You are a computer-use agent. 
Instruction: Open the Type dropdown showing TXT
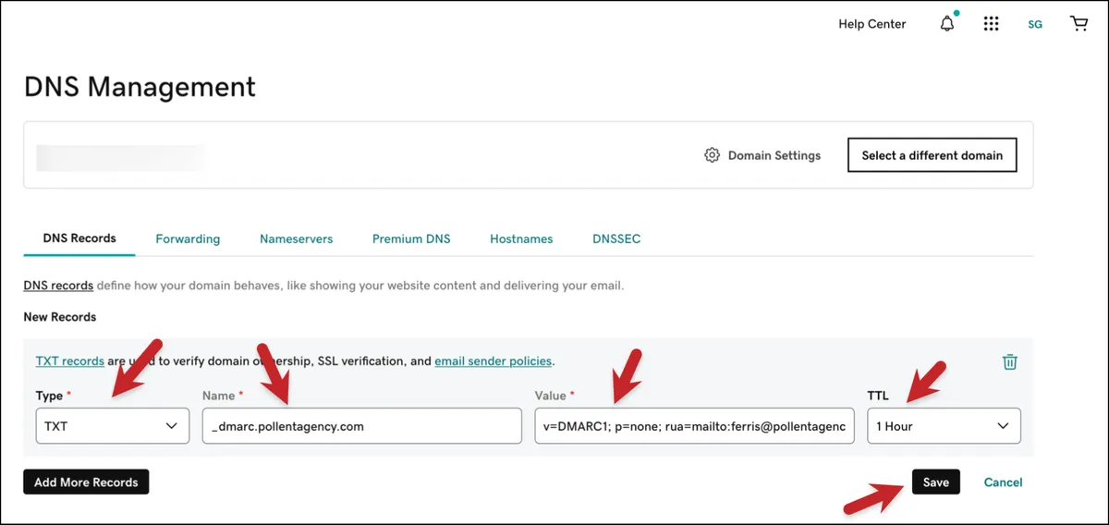pyautogui.click(x=113, y=426)
